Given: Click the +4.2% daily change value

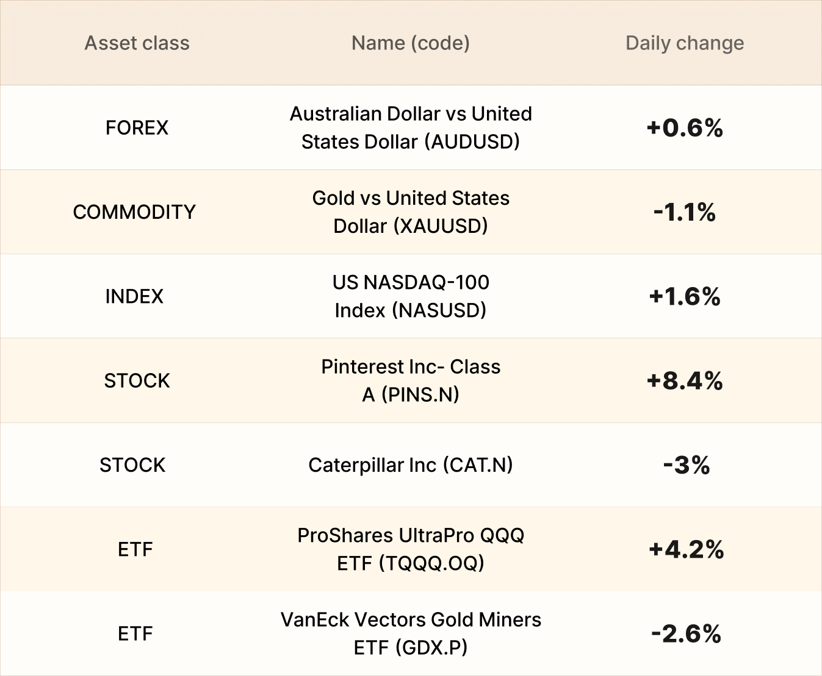Looking at the screenshot, I should pyautogui.click(x=686, y=549).
